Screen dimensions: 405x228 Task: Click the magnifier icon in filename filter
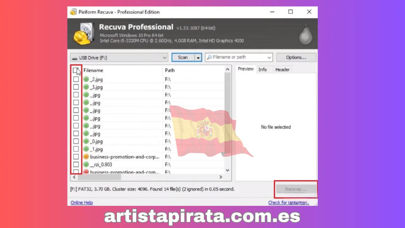tap(209, 57)
